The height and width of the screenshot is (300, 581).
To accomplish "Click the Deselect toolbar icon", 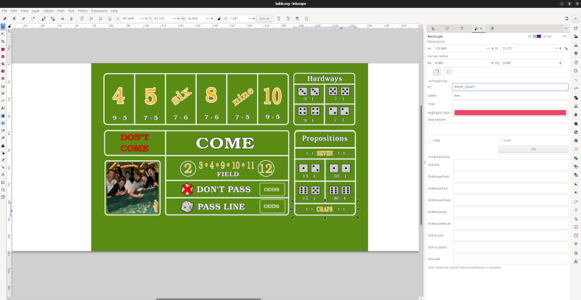I will coord(24,18).
